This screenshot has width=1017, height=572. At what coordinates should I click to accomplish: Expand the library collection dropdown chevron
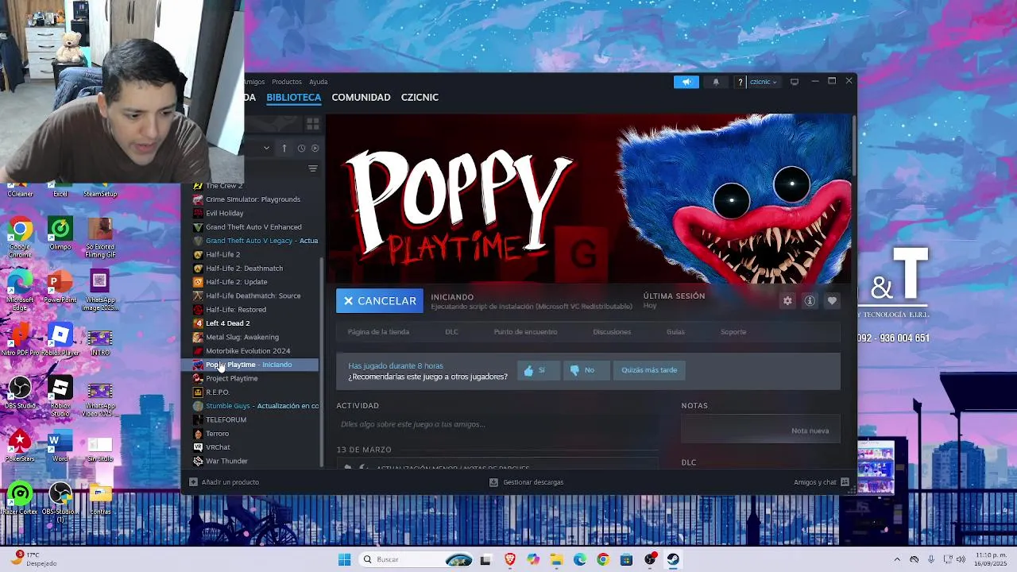(266, 148)
